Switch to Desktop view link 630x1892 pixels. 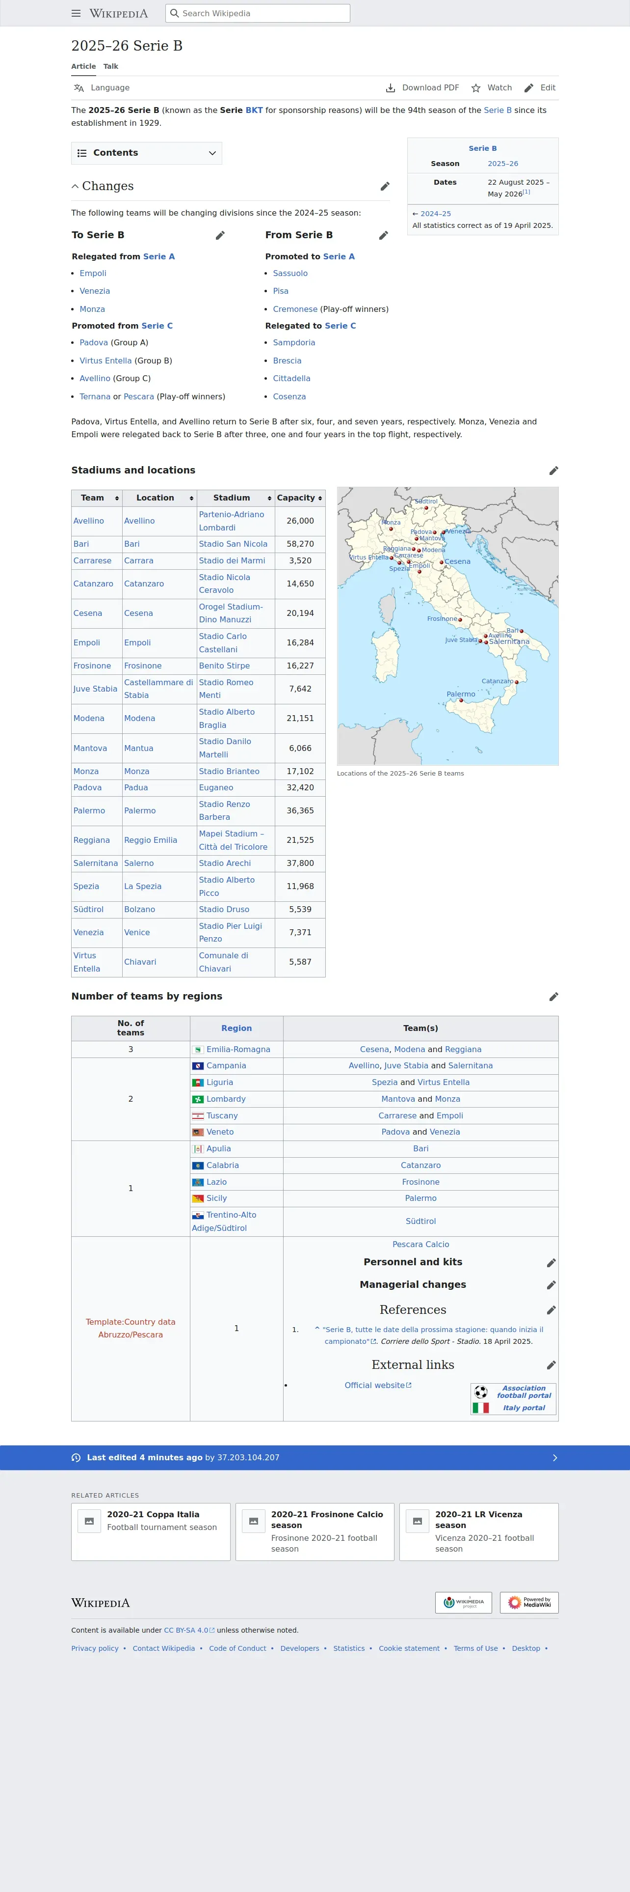526,1648
